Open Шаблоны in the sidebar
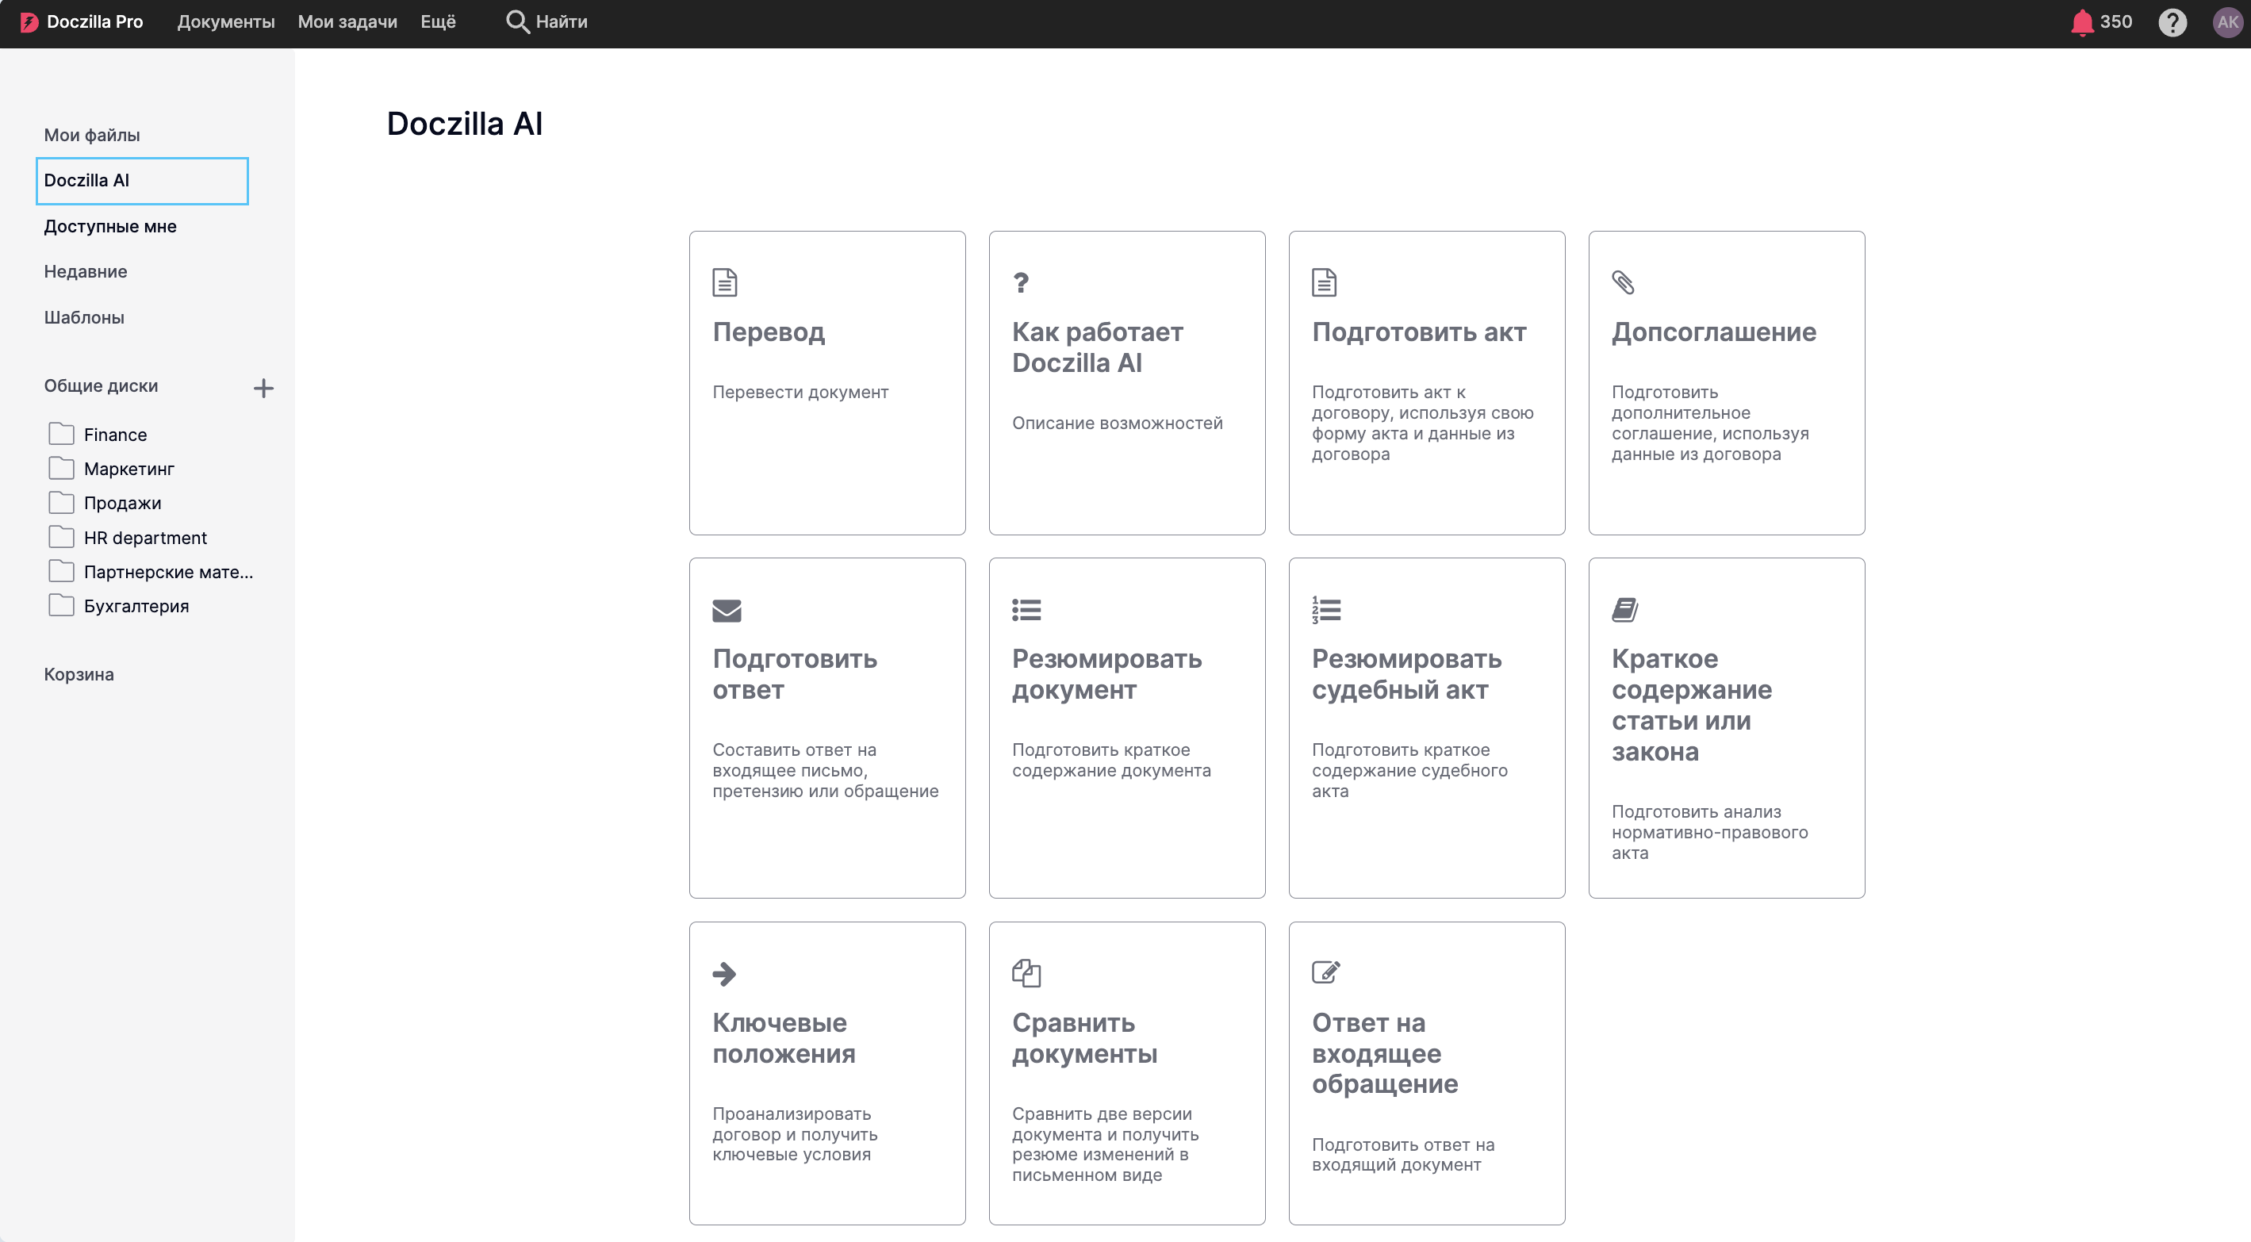 click(84, 317)
